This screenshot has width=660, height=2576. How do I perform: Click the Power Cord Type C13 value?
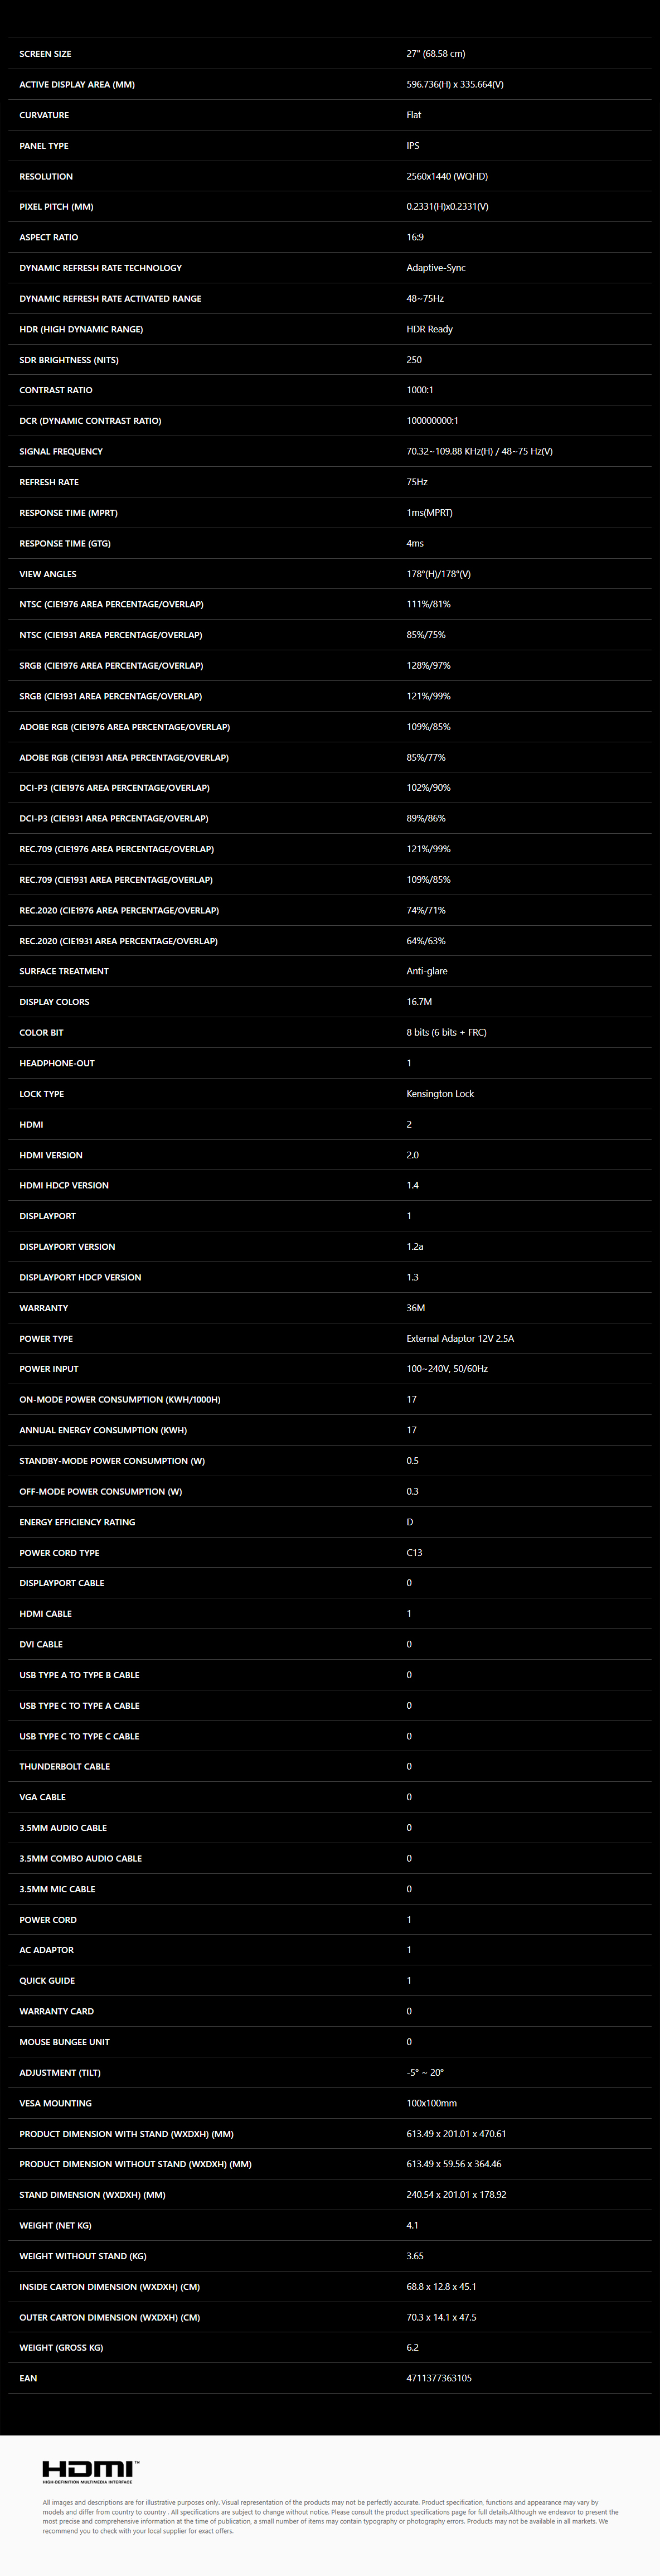coord(414,1553)
